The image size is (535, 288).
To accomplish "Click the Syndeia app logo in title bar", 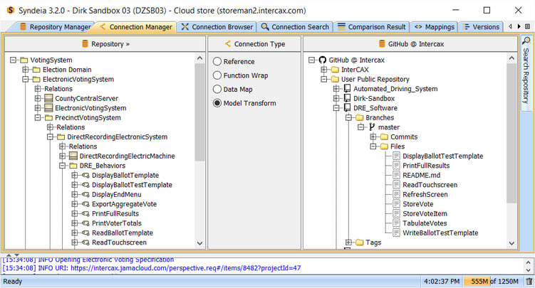I will [x=11, y=10].
